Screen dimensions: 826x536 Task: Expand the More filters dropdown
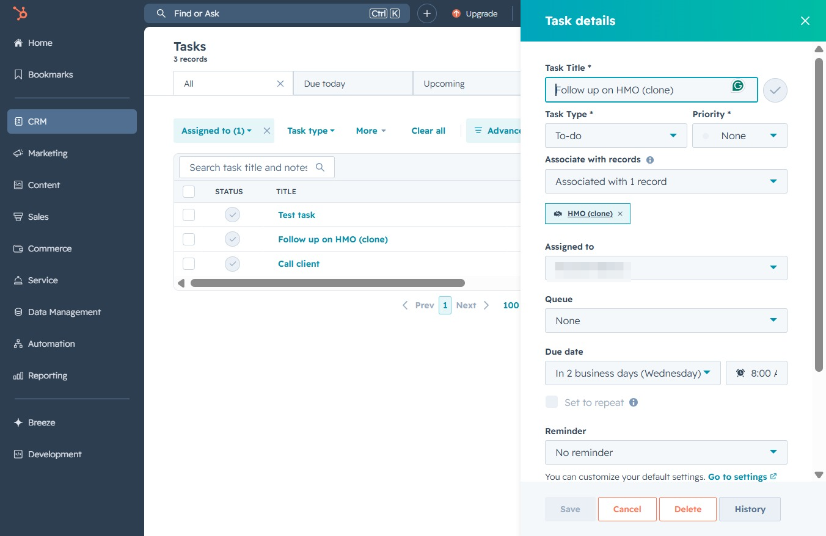(x=371, y=131)
